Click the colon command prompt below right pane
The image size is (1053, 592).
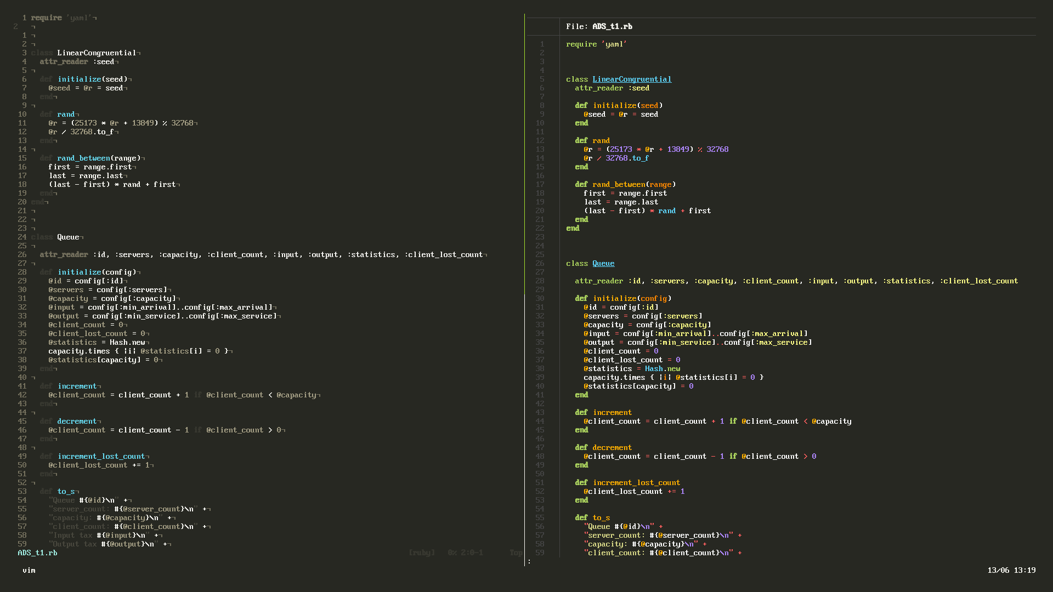point(529,562)
